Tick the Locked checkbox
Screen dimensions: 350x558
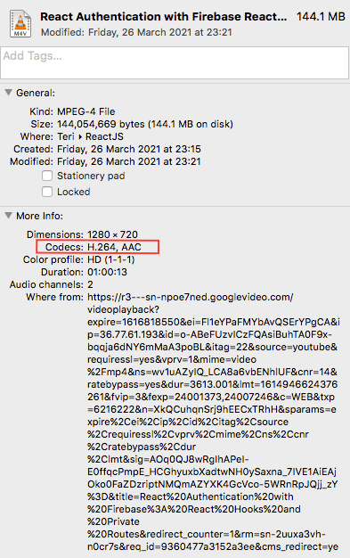click(47, 192)
